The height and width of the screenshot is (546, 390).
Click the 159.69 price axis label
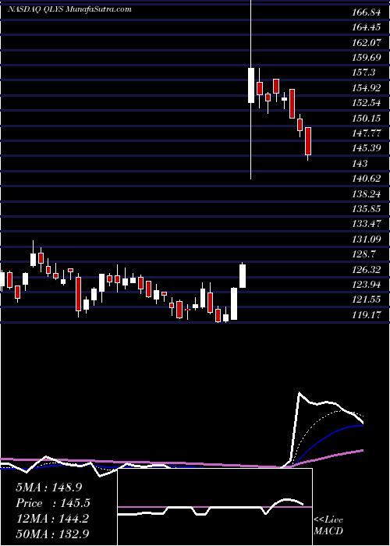pos(367,58)
